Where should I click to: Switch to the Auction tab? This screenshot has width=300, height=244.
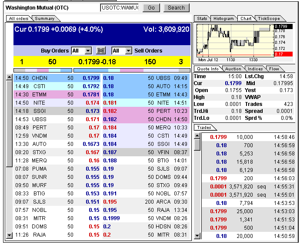coord(233,69)
